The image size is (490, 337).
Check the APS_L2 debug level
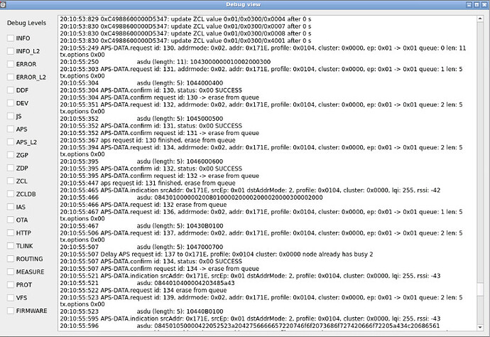(x=11, y=142)
